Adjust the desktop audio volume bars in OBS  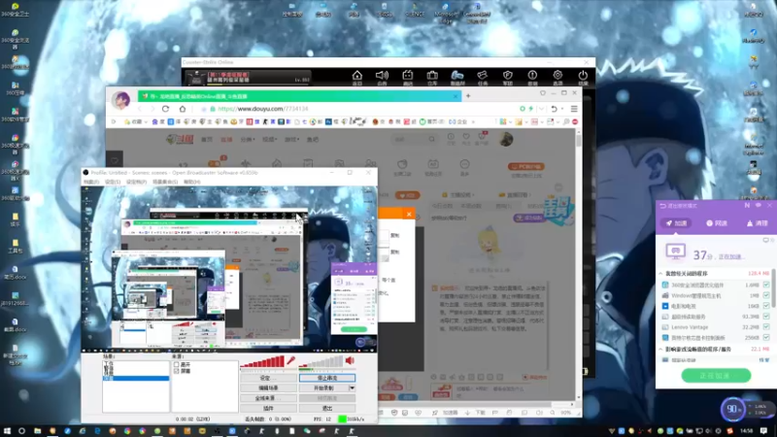coord(321,362)
